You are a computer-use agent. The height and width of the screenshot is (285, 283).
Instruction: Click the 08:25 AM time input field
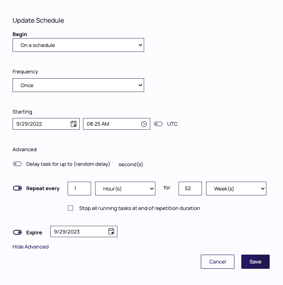[x=111, y=124]
